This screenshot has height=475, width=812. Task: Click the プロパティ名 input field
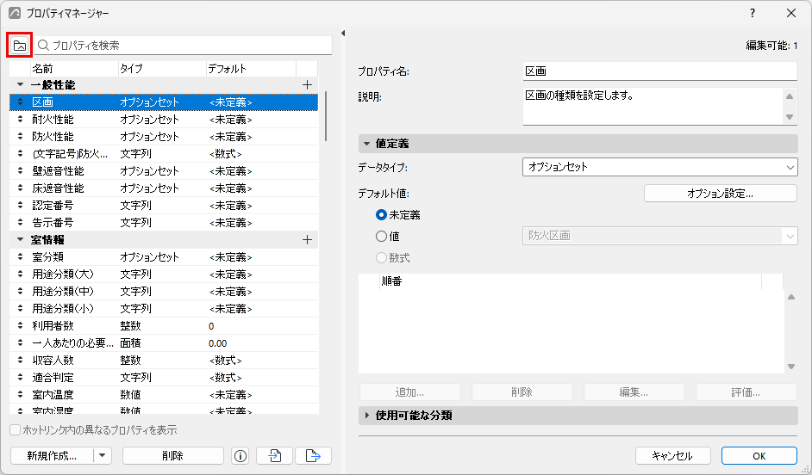(659, 71)
